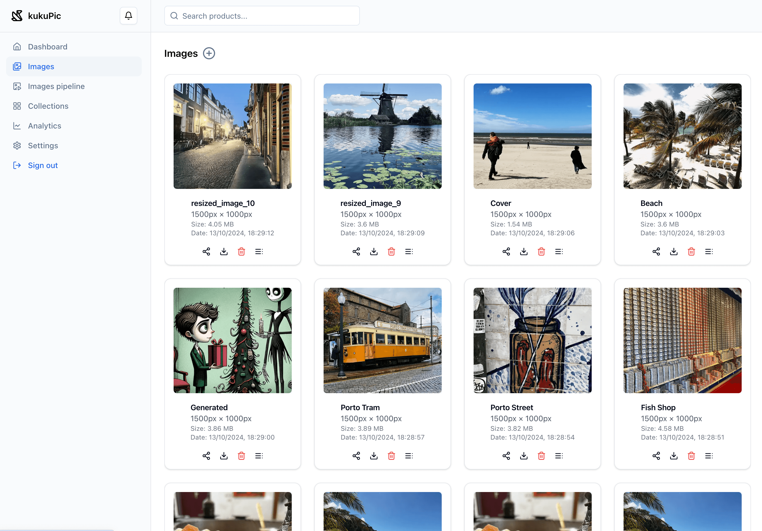Share the Porto Tram image
The width and height of the screenshot is (762, 531).
(x=356, y=456)
